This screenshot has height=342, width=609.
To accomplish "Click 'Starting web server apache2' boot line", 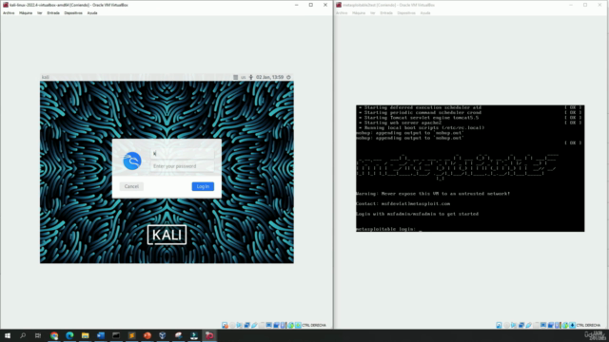I will pos(403,123).
